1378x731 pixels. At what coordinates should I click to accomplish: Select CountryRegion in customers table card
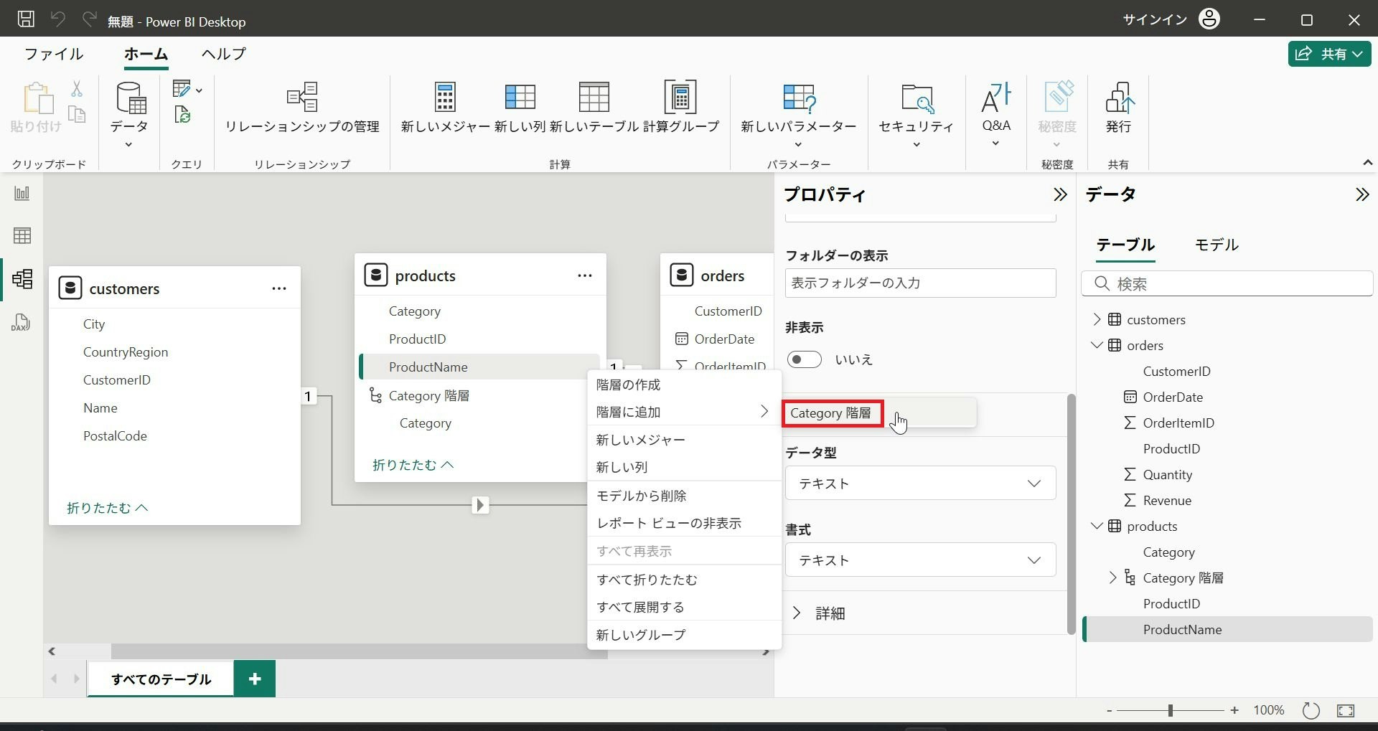point(126,352)
